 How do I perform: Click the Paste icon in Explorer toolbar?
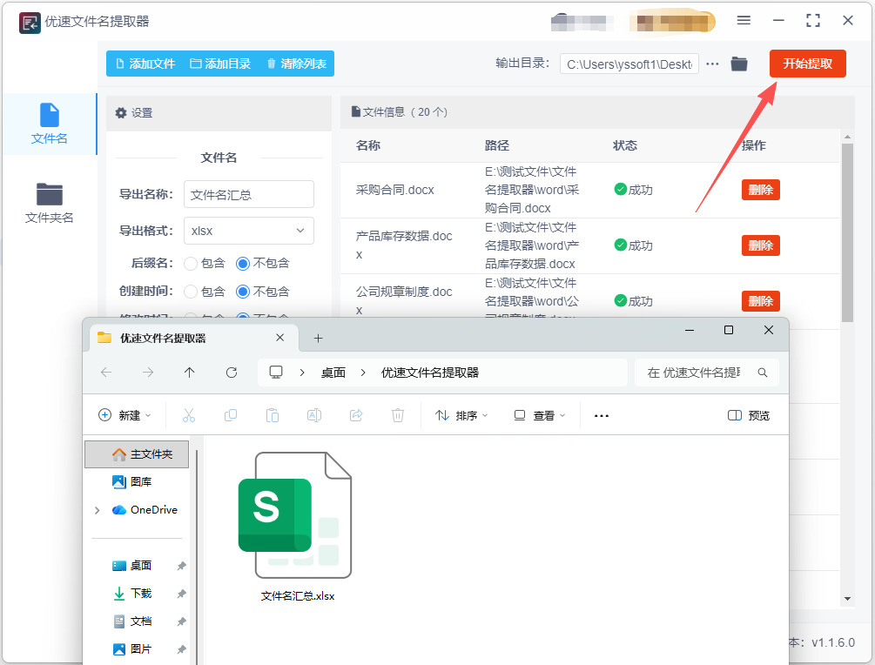pyautogui.click(x=273, y=415)
